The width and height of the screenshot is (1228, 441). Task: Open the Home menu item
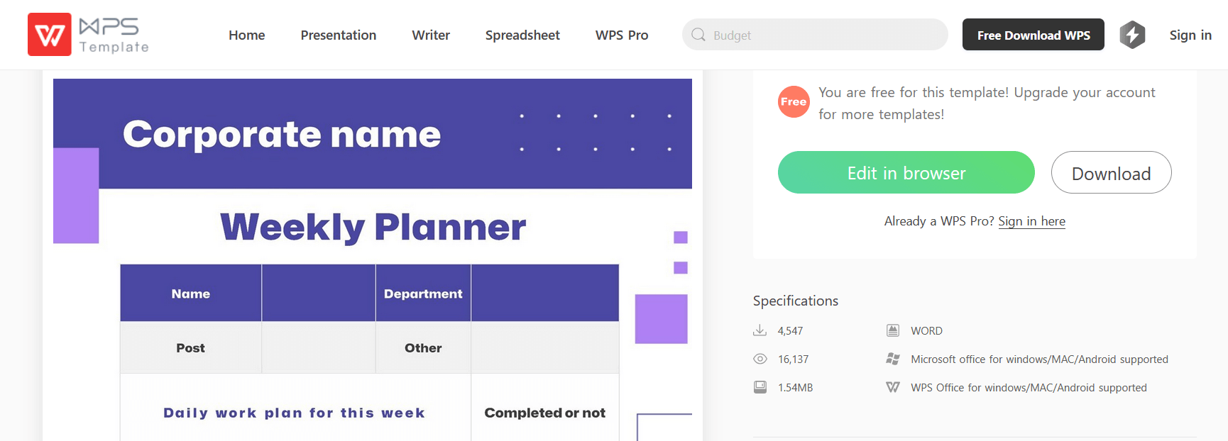246,35
